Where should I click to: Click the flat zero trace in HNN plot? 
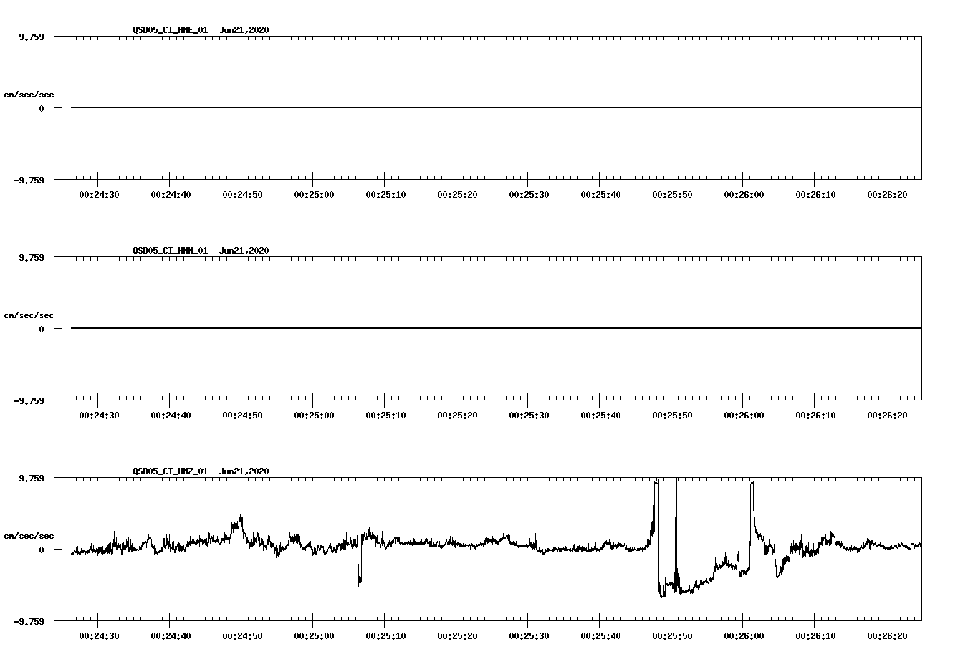click(496, 328)
